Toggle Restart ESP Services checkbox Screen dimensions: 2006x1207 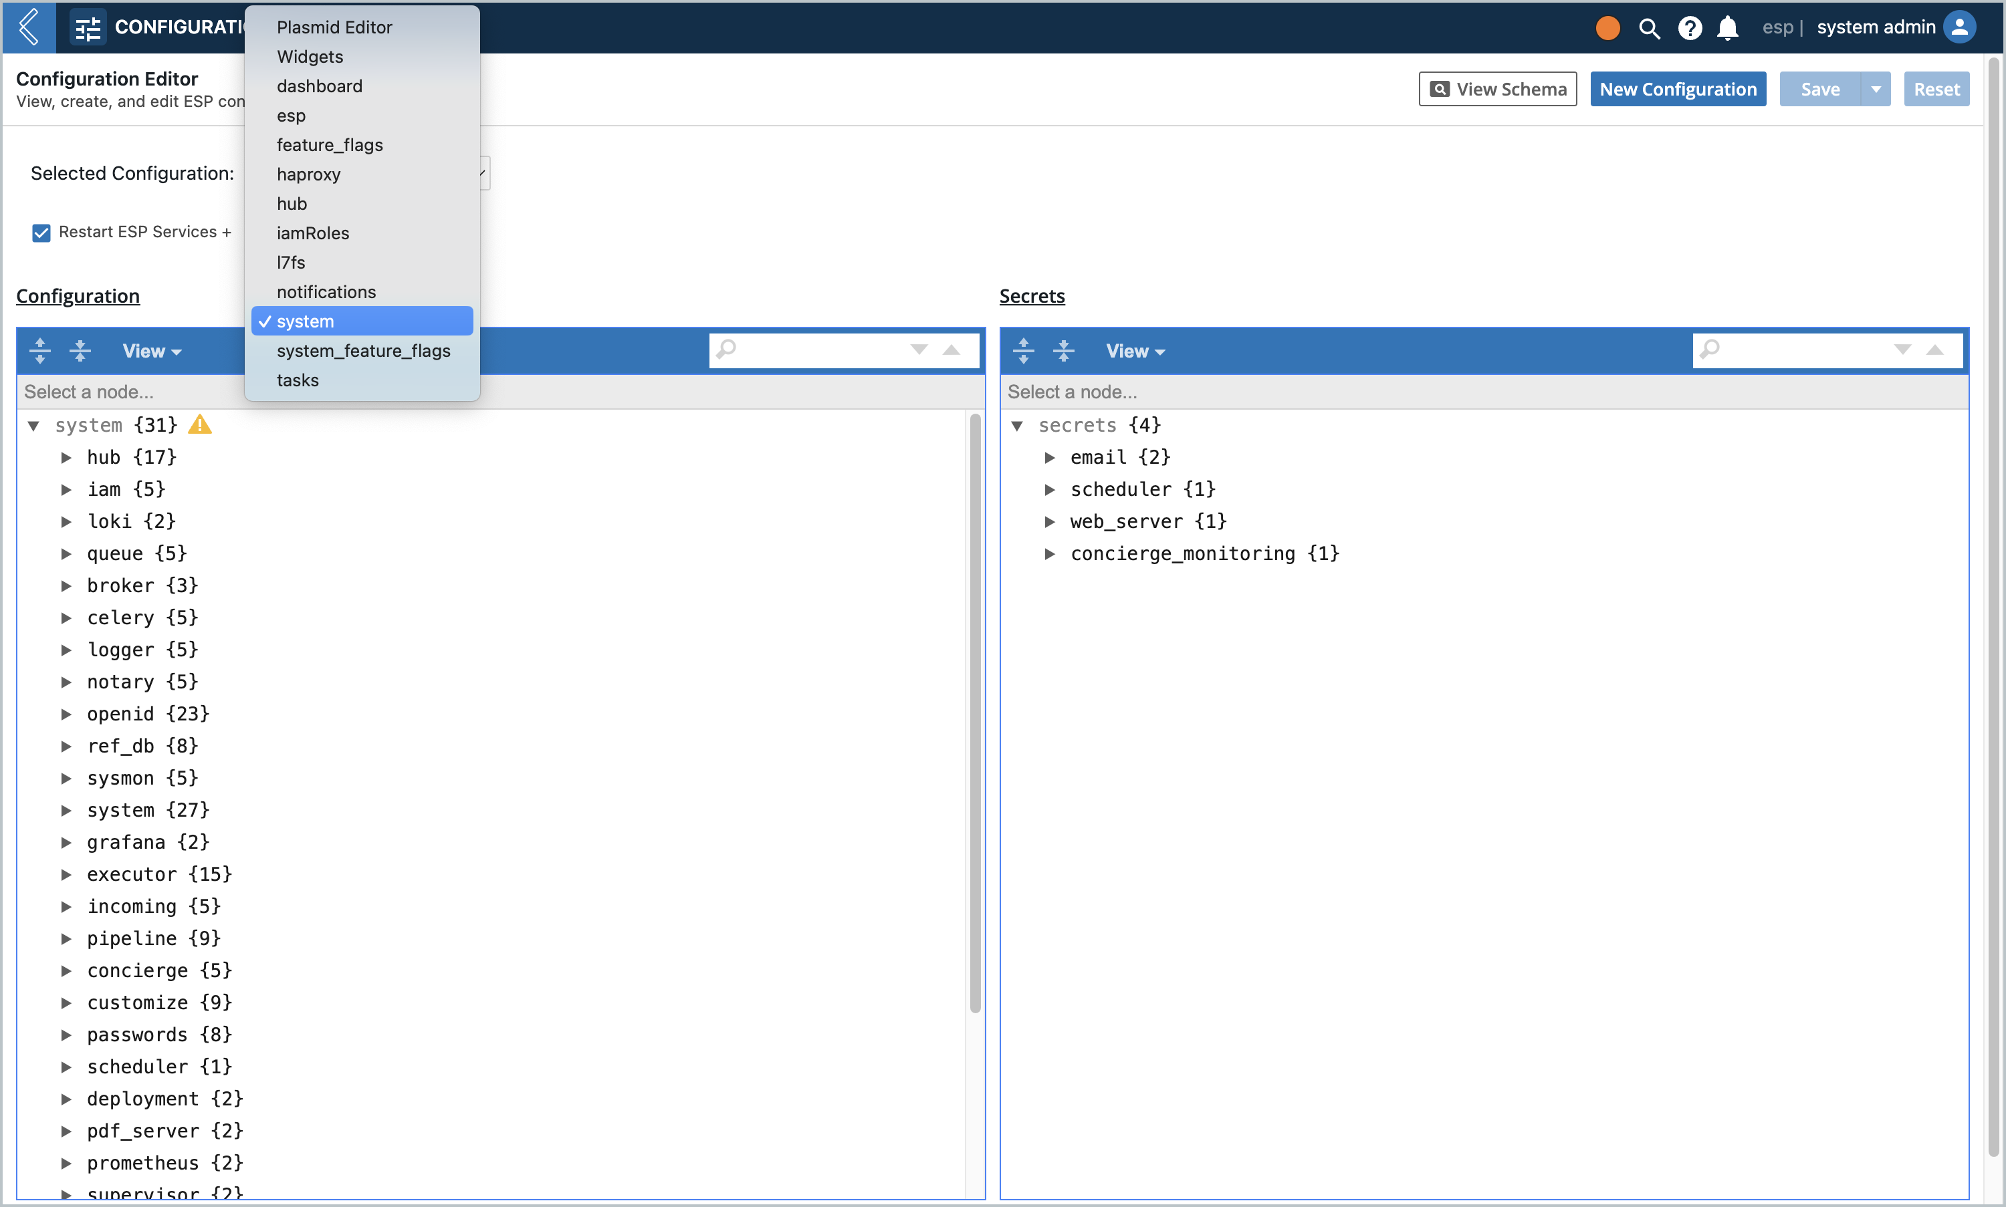point(41,233)
